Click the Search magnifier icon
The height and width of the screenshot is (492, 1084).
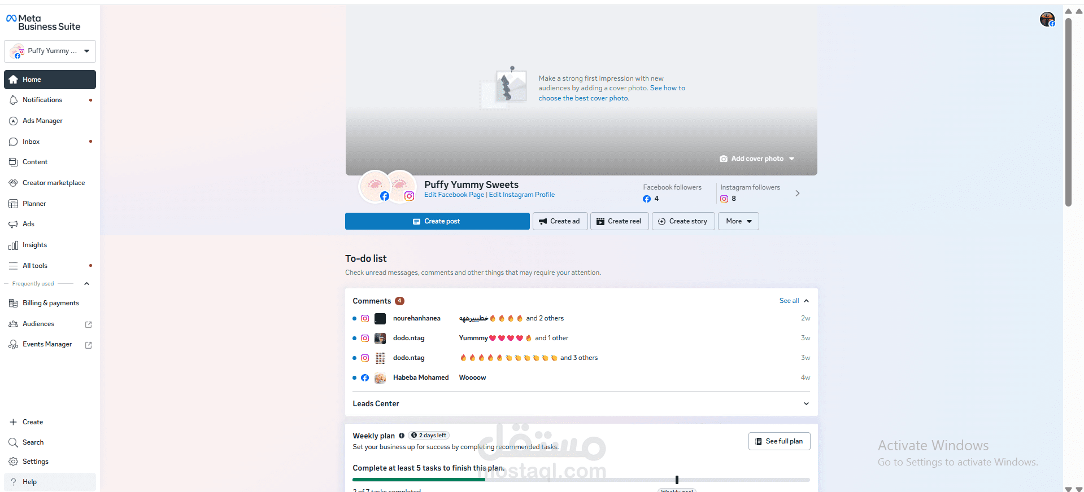click(14, 442)
